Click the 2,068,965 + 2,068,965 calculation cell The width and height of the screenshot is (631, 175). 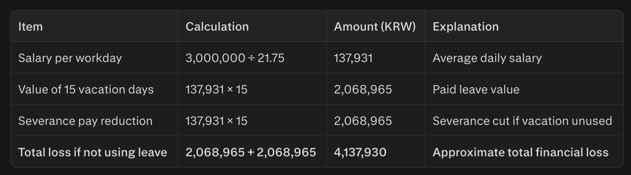tap(251, 152)
